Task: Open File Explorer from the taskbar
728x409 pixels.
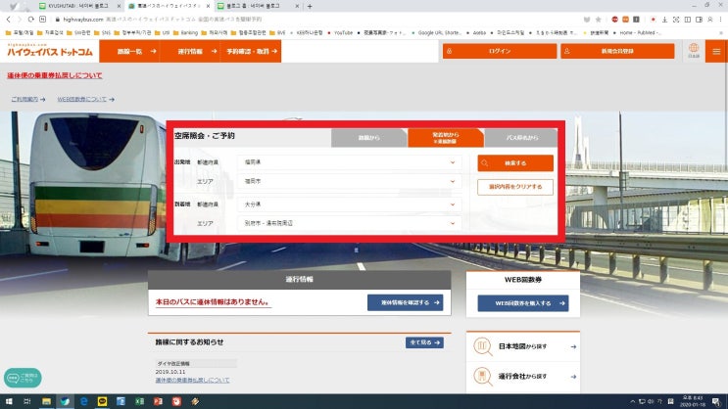Action: [46, 401]
